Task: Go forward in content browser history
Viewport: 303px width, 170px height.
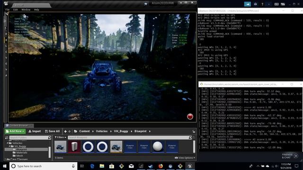Action: [70, 131]
